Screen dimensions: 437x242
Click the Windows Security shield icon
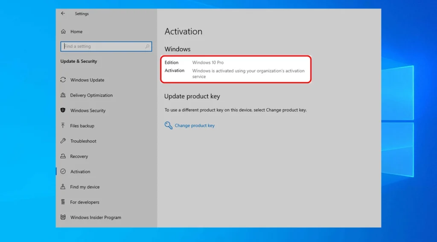[63, 110]
